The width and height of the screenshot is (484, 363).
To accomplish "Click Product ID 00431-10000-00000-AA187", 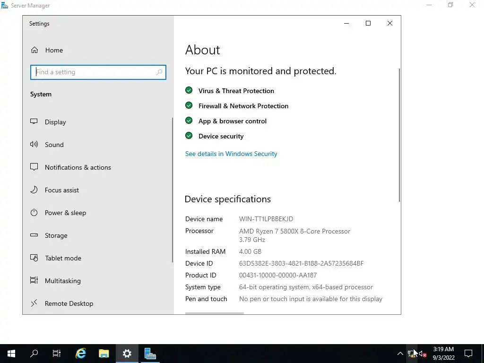I will tap(278, 275).
